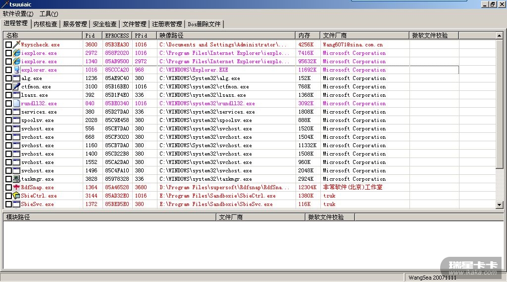This screenshot has height=282, width=507.
Task: Sort by the PPid column header
Action: [x=144, y=36]
